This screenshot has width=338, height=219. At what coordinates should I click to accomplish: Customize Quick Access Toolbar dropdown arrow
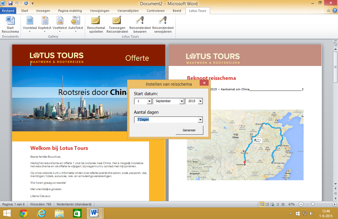point(32,3)
